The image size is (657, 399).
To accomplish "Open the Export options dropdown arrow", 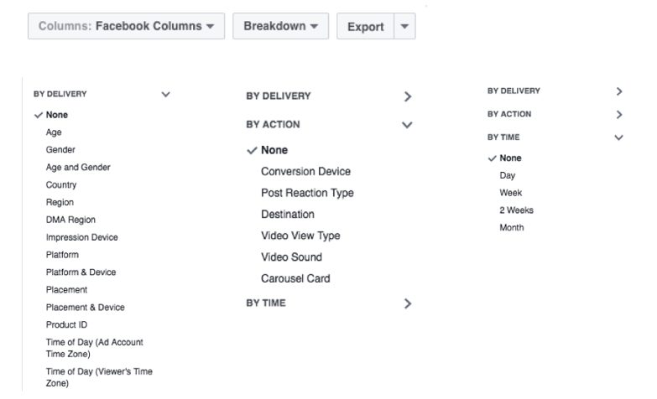I will coord(404,26).
